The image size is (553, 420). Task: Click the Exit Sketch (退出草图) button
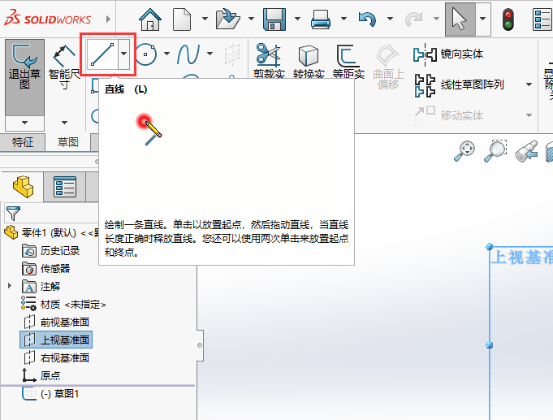tap(24, 77)
